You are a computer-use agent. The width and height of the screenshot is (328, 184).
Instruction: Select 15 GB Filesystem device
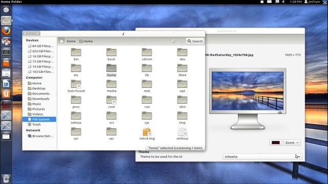coord(41,61)
